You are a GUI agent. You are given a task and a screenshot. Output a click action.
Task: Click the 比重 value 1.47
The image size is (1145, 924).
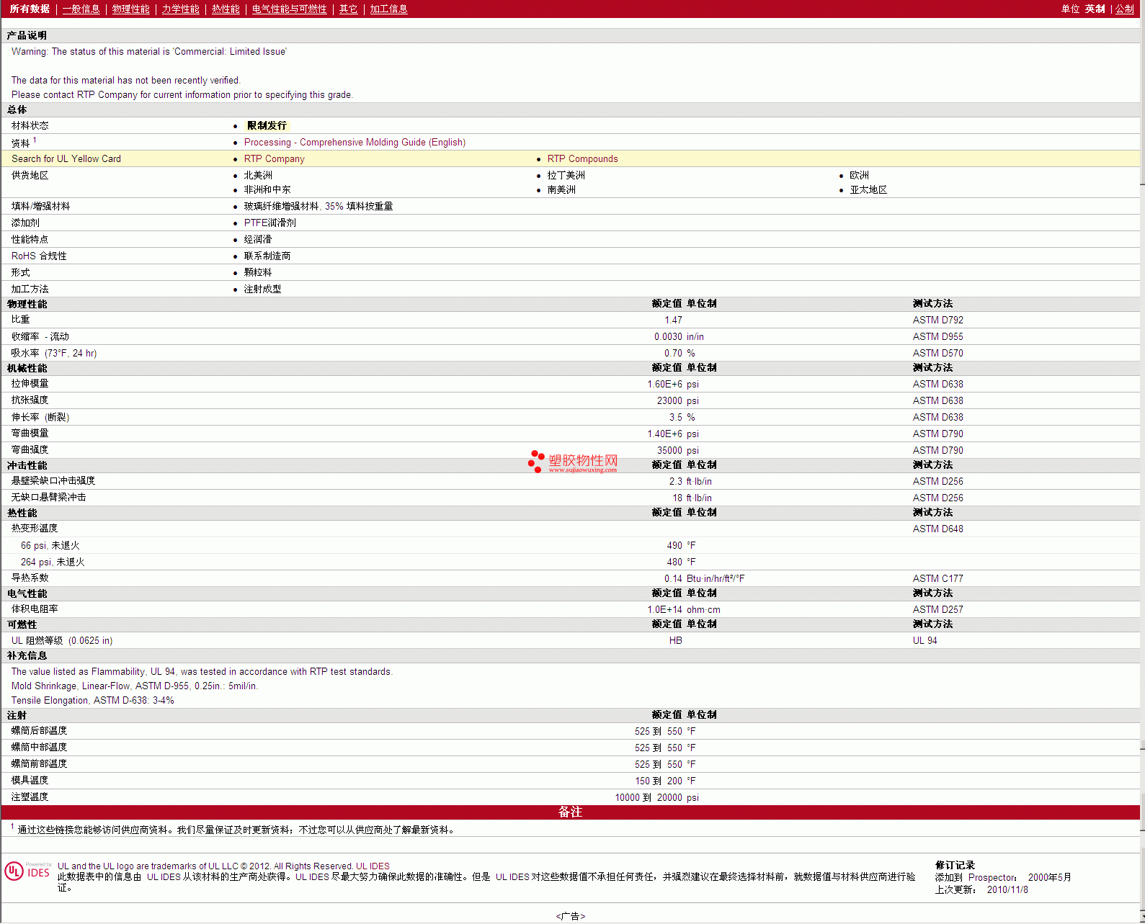point(673,320)
